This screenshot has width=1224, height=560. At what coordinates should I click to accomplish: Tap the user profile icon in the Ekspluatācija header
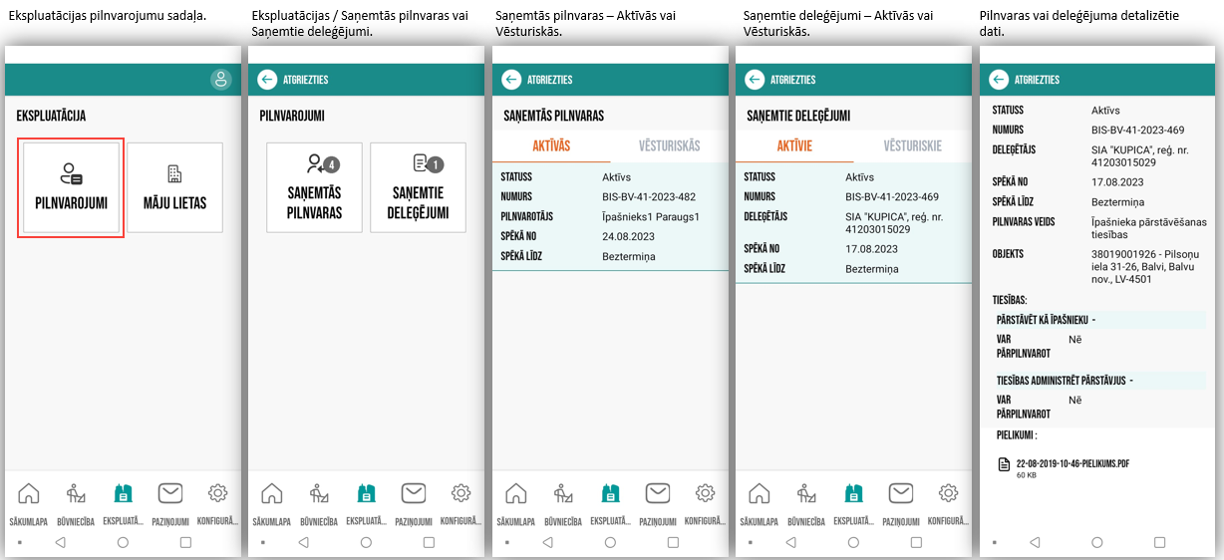click(220, 80)
